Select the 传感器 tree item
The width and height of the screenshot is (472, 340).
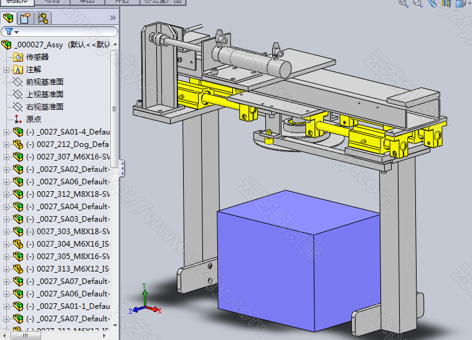pos(37,57)
